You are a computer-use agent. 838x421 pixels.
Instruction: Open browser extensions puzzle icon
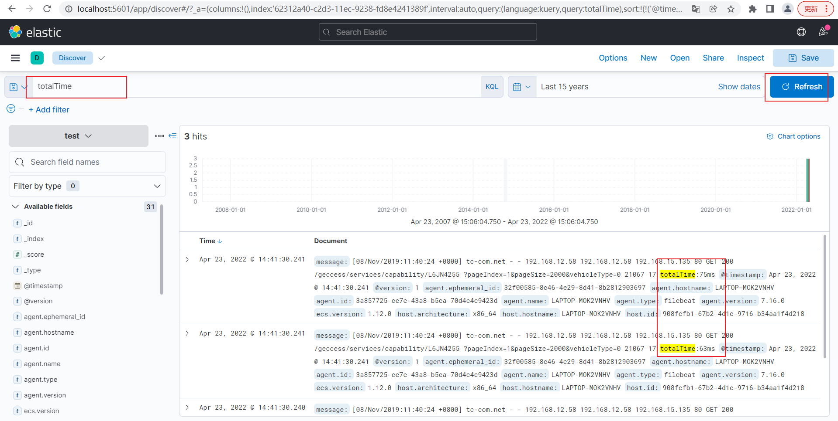pyautogui.click(x=752, y=9)
